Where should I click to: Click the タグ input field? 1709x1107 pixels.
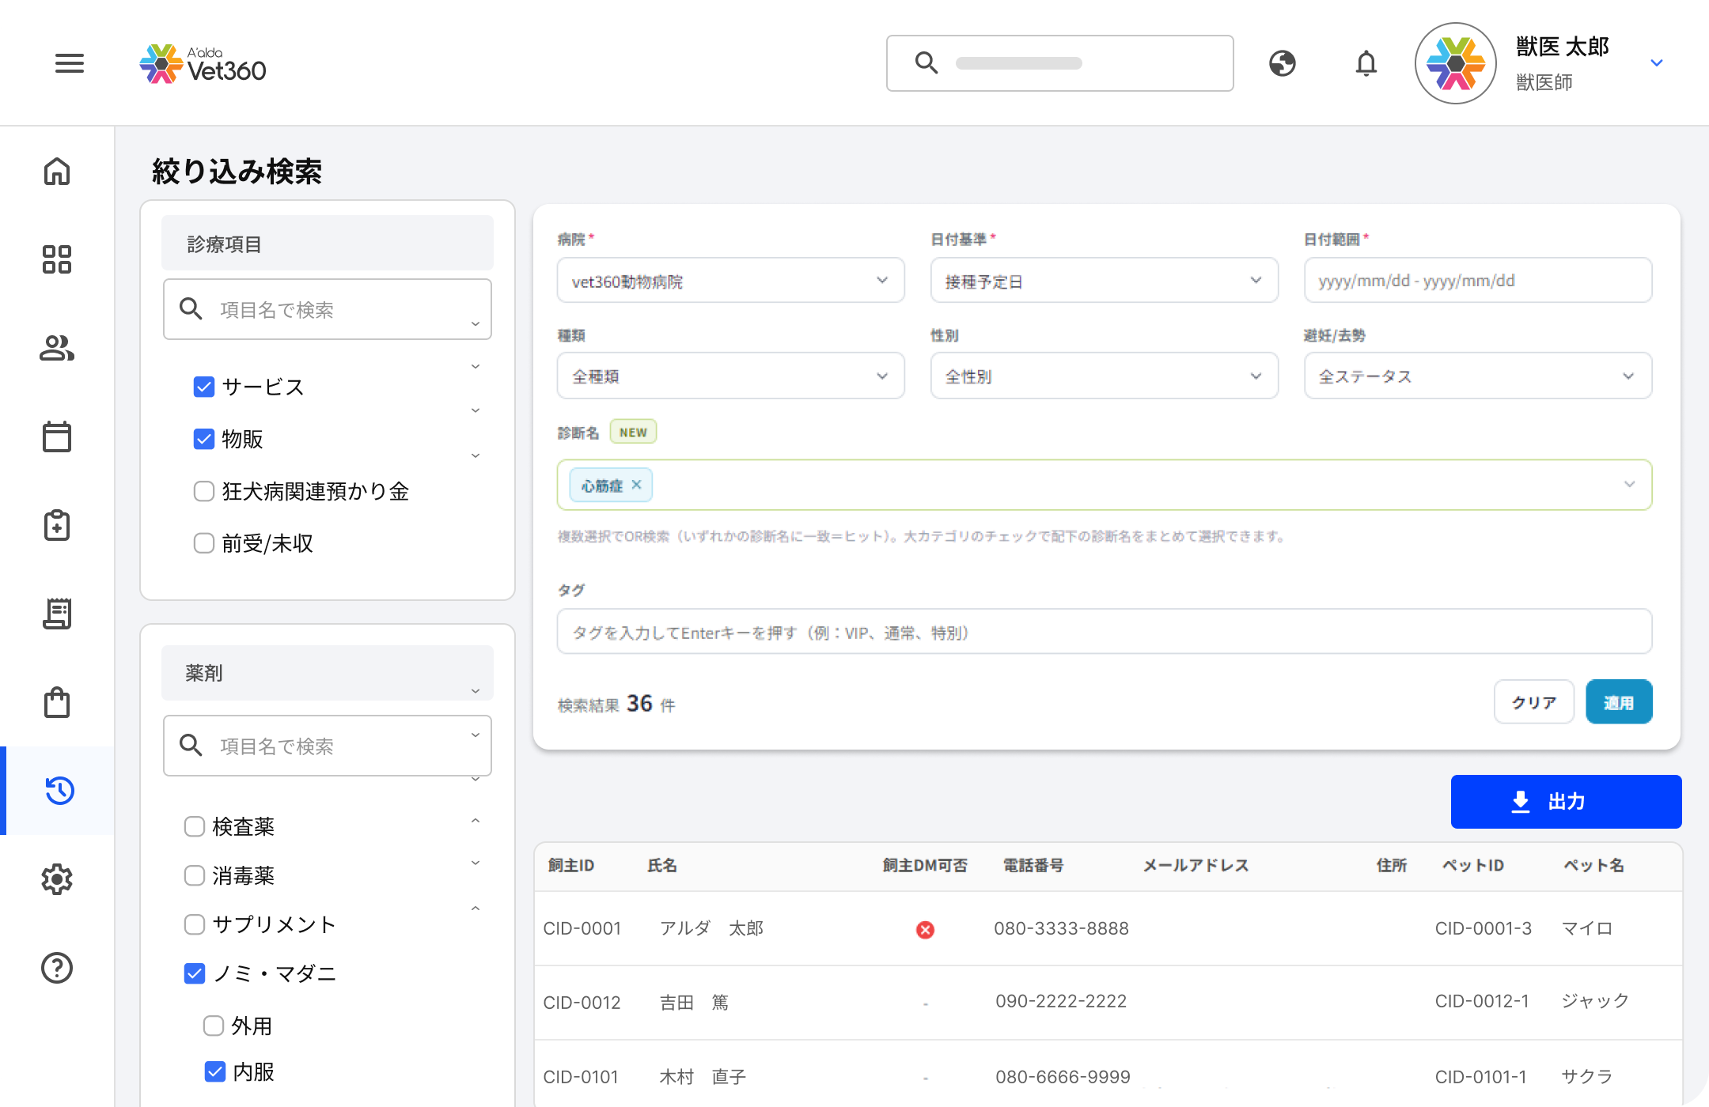coord(1104,632)
